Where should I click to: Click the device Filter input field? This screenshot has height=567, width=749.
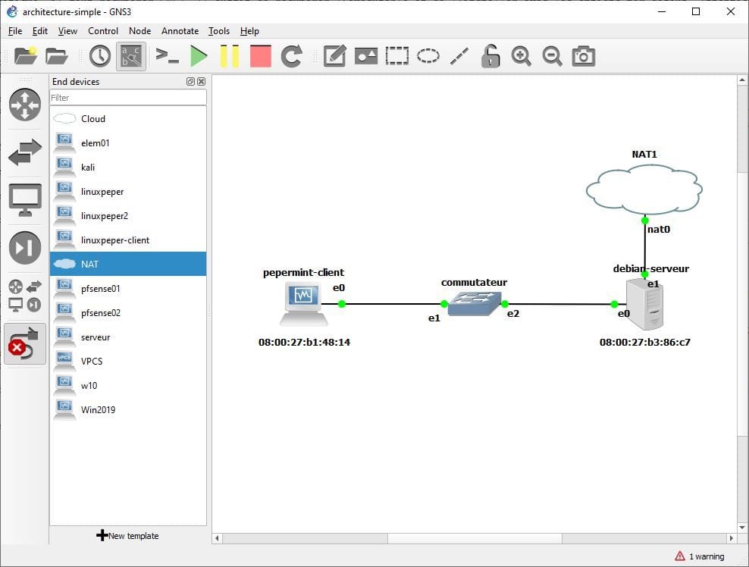[127, 98]
